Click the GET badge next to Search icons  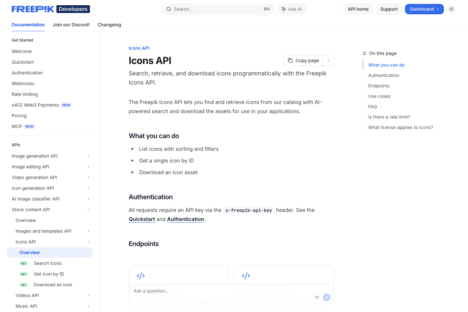coord(23,263)
